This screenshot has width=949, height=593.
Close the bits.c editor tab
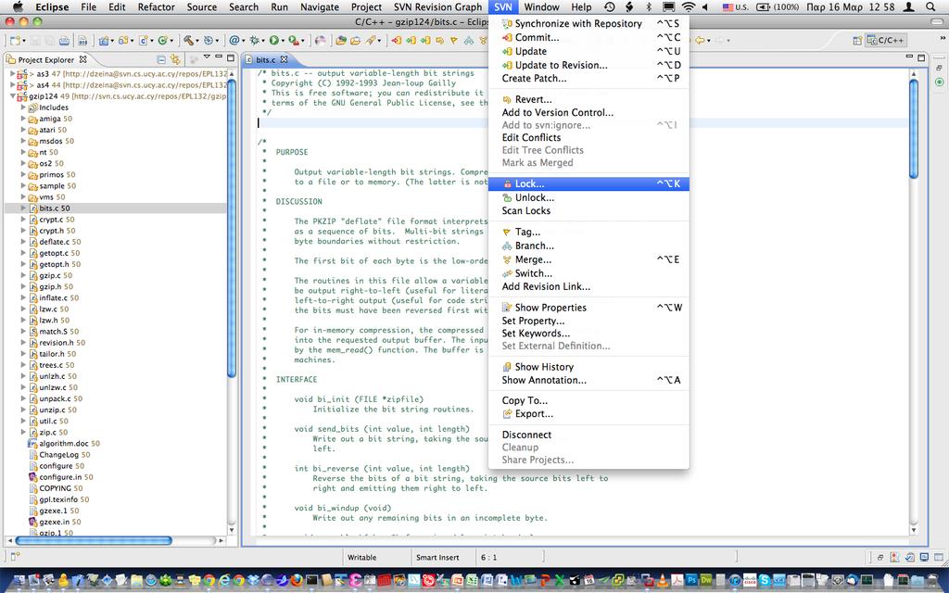click(284, 59)
